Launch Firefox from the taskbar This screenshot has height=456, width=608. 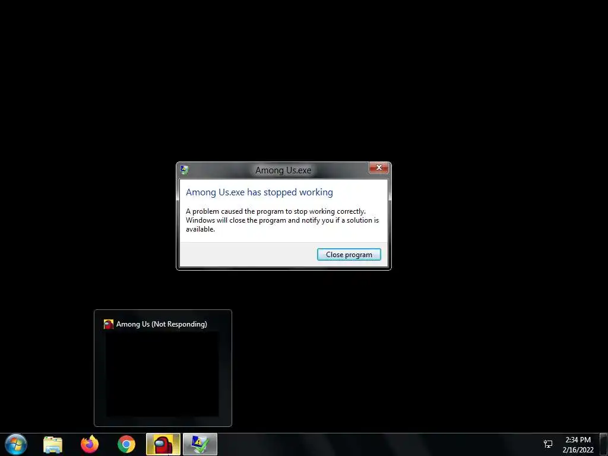tap(90, 444)
